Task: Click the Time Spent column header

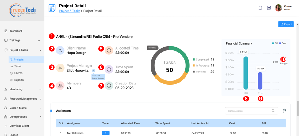Action: (x=163, y=123)
